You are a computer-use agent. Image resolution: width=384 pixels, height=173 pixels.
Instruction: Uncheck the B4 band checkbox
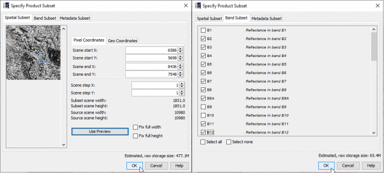203,56
